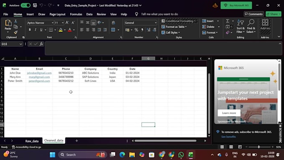Toggle Center horizontal alignment
This screenshot has height=160, width=284.
[x=88, y=30]
